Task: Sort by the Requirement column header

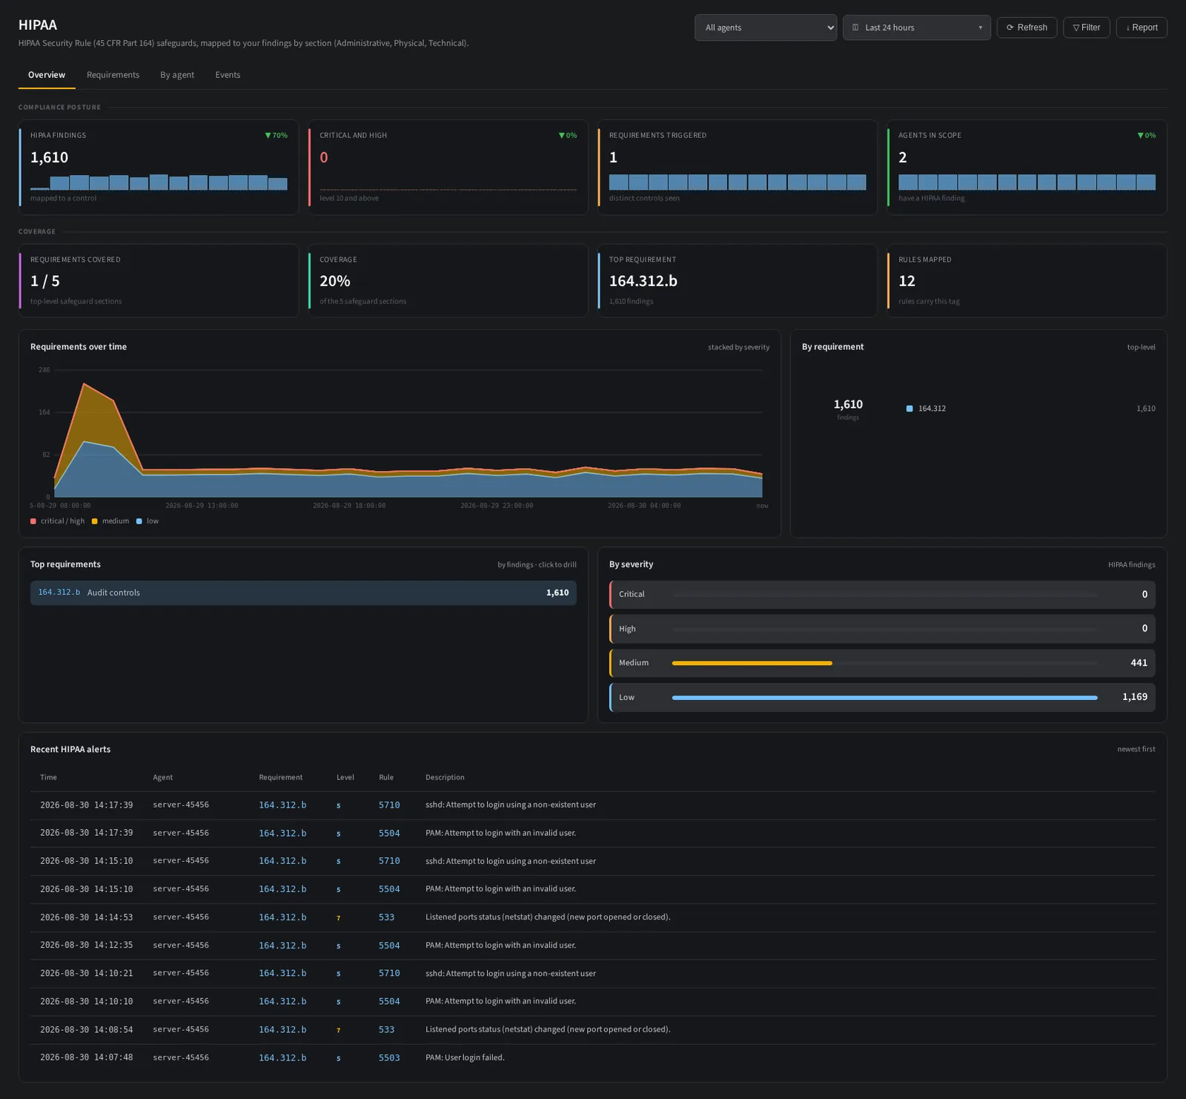Action: (x=280, y=777)
